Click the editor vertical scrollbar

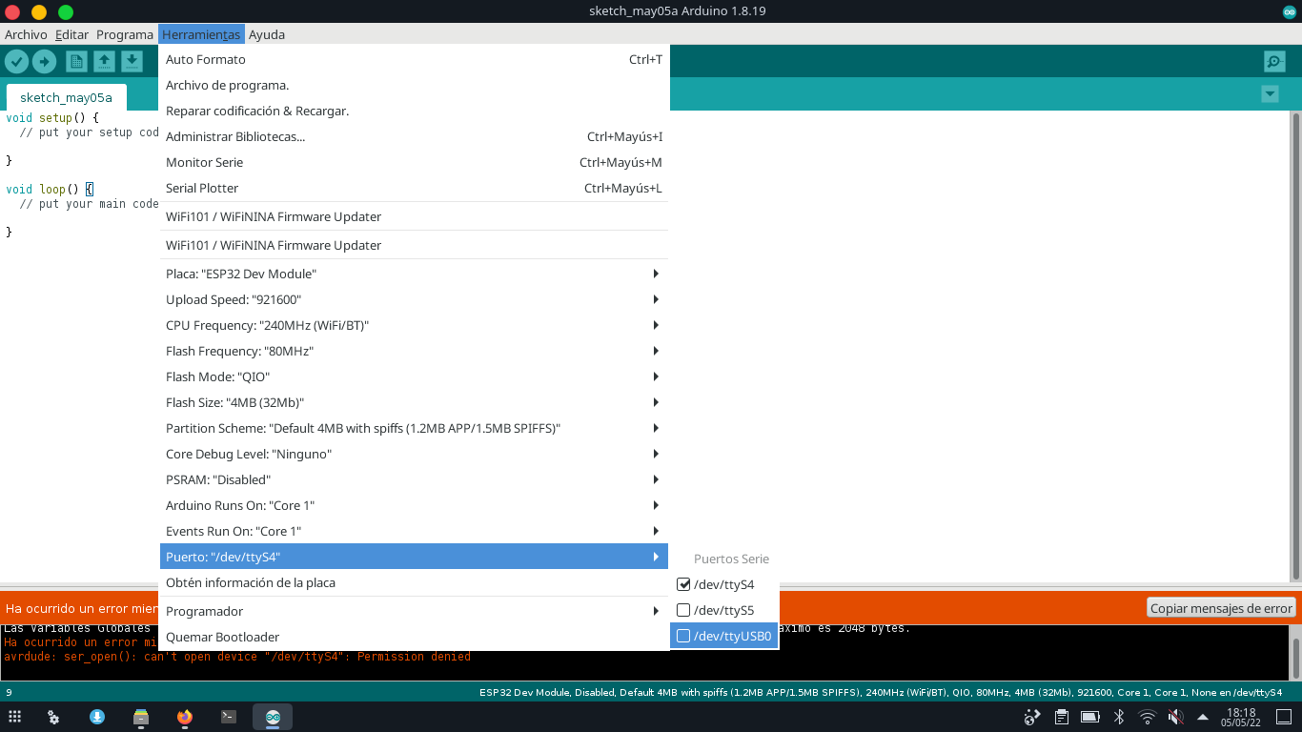(x=1295, y=345)
